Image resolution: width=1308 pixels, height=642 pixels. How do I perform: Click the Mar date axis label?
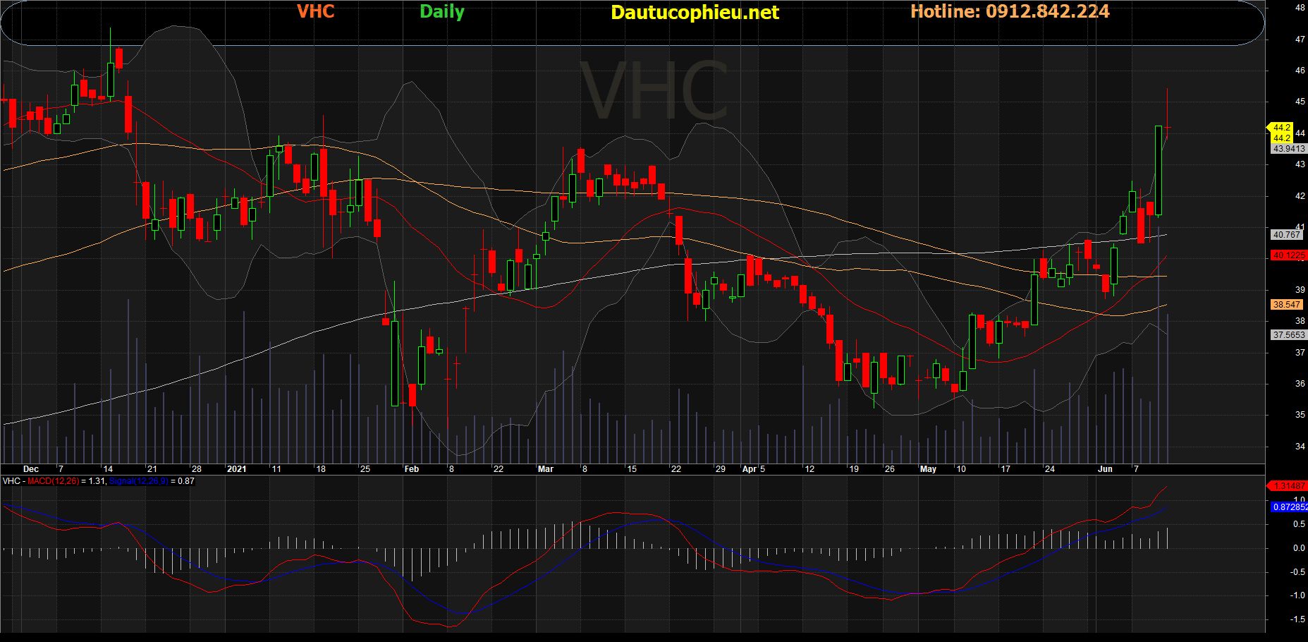[x=545, y=469]
